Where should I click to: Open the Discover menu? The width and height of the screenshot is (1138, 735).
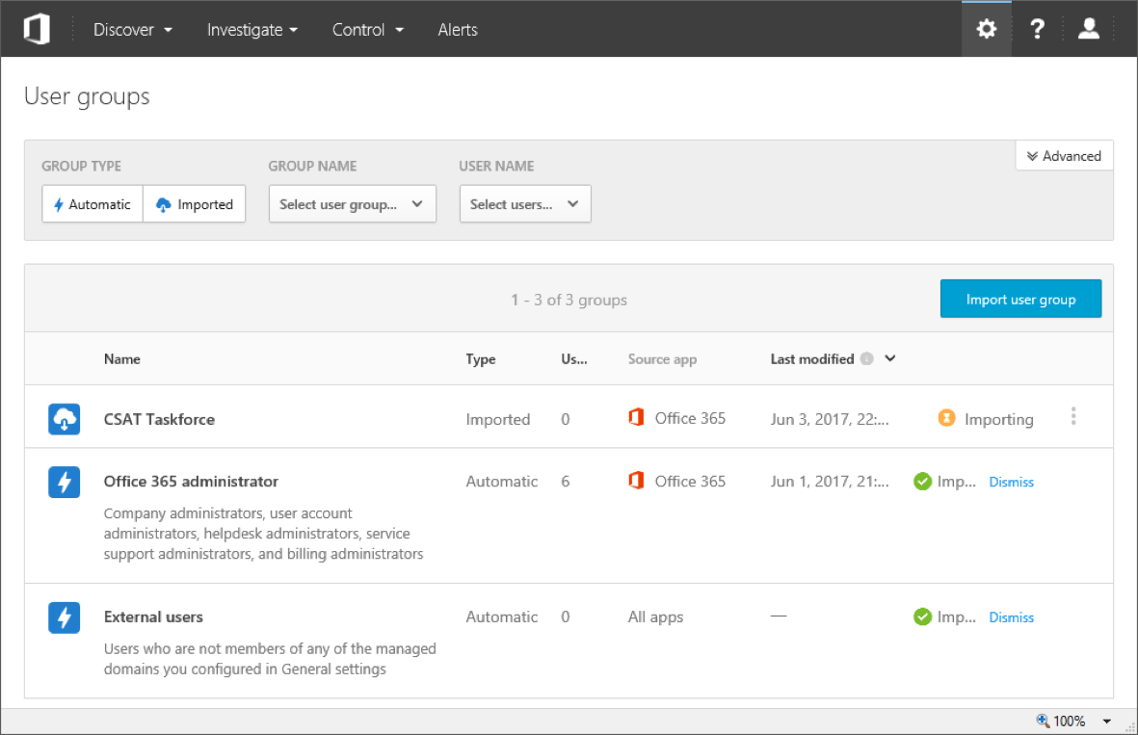[x=132, y=29]
